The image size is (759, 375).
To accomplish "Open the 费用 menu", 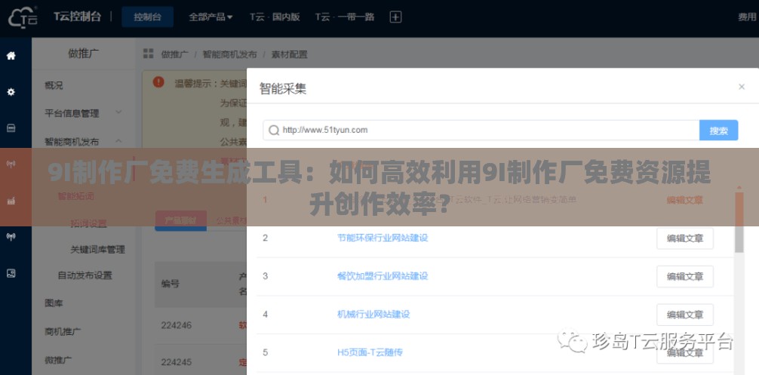I will coord(748,17).
